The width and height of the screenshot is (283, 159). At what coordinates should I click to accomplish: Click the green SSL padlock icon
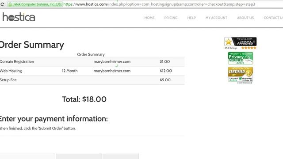pos(10,4)
